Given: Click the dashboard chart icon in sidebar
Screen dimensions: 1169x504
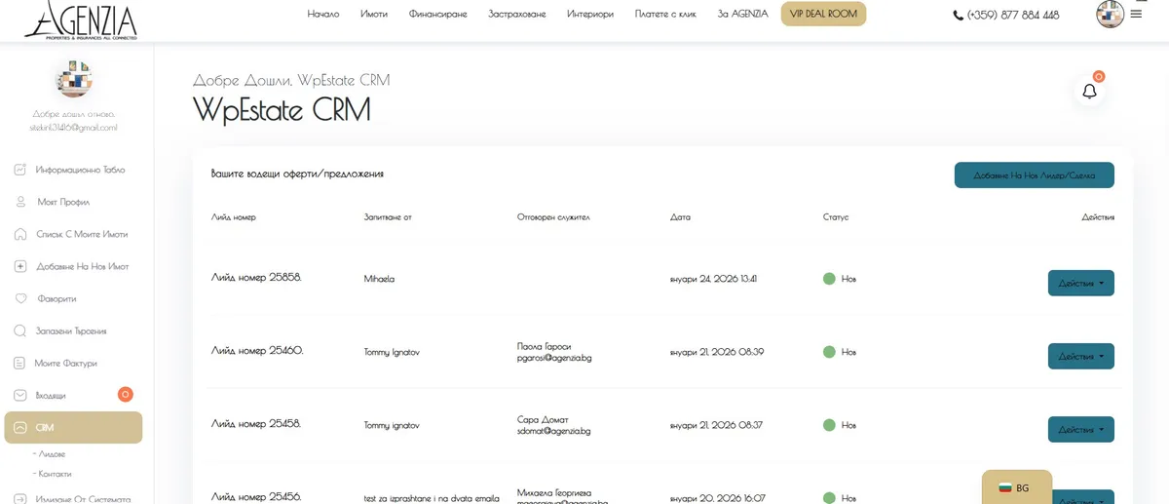Looking at the screenshot, I should click(x=20, y=170).
